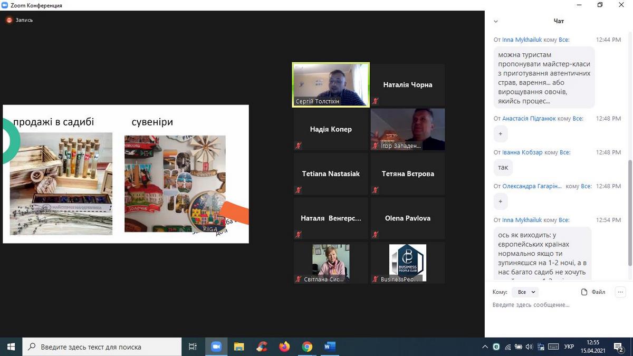Click muted mic icon on Tetiana Nastasiak tile
This screenshot has width=633, height=356.
coord(299,190)
